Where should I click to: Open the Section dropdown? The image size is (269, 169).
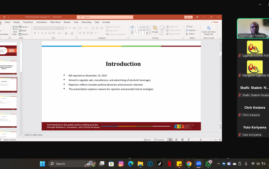click(24, 34)
